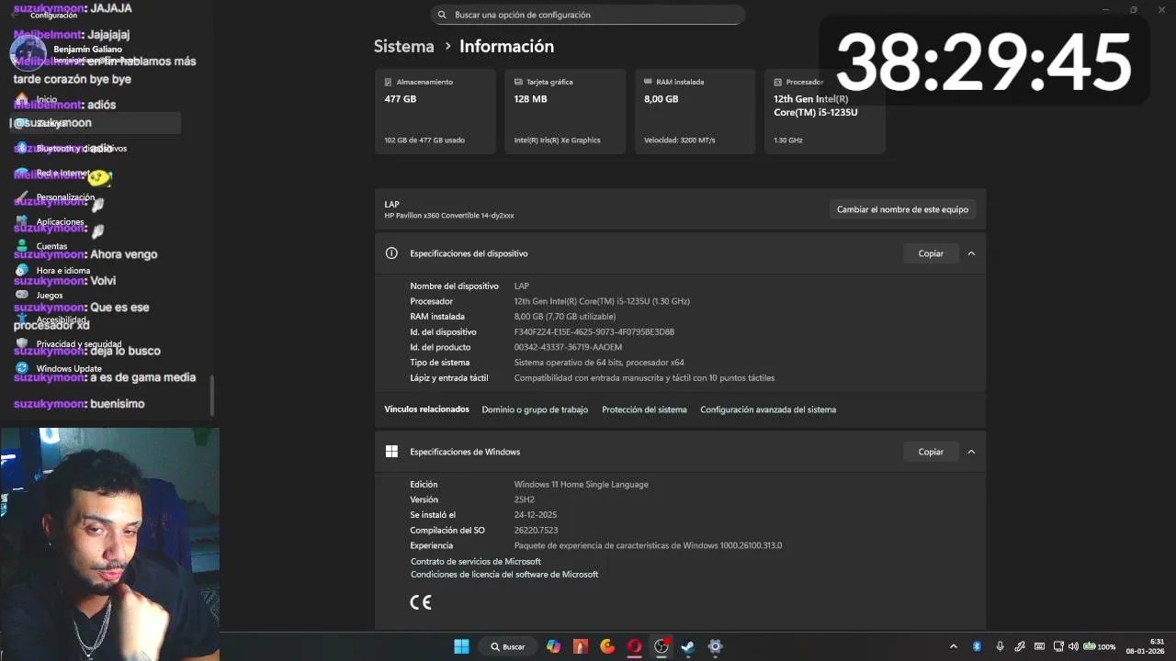The height and width of the screenshot is (661, 1176).
Task: Open Bluetooth y dispositivos sidebar item
Action: click(96, 148)
